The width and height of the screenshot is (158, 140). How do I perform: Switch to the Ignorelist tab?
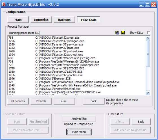click(x=41, y=20)
